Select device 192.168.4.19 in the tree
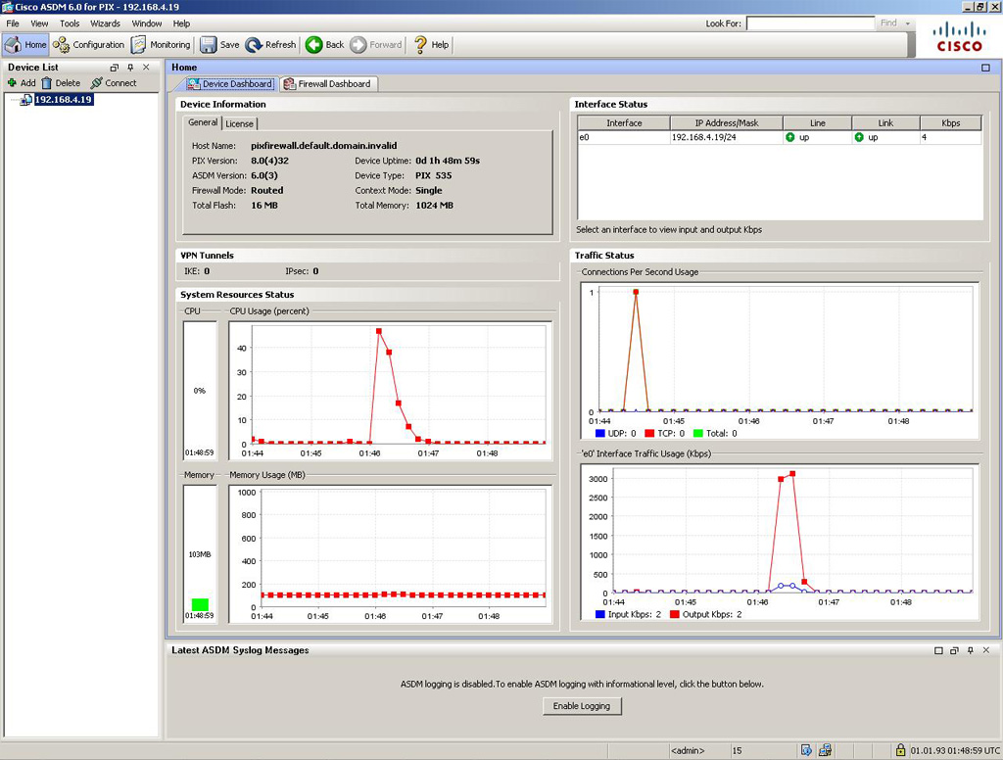 (x=63, y=99)
